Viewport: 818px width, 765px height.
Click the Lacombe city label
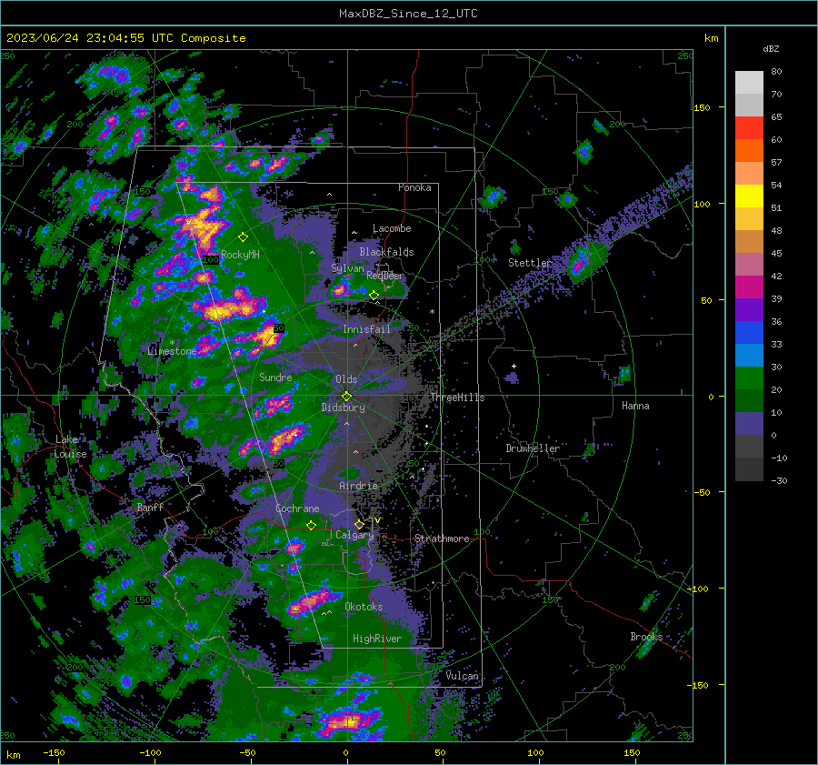[x=392, y=228]
